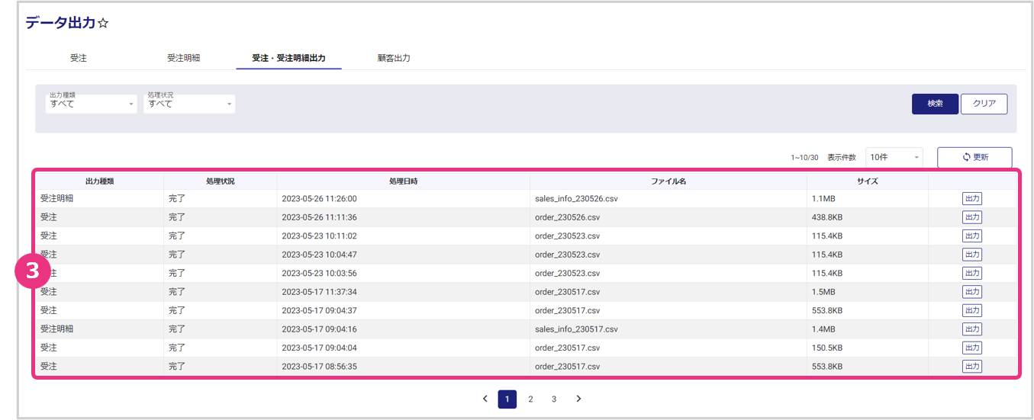The width and height of the screenshot is (1034, 420).
Task: Open the 出力種類 dropdown
Action: coord(91,104)
